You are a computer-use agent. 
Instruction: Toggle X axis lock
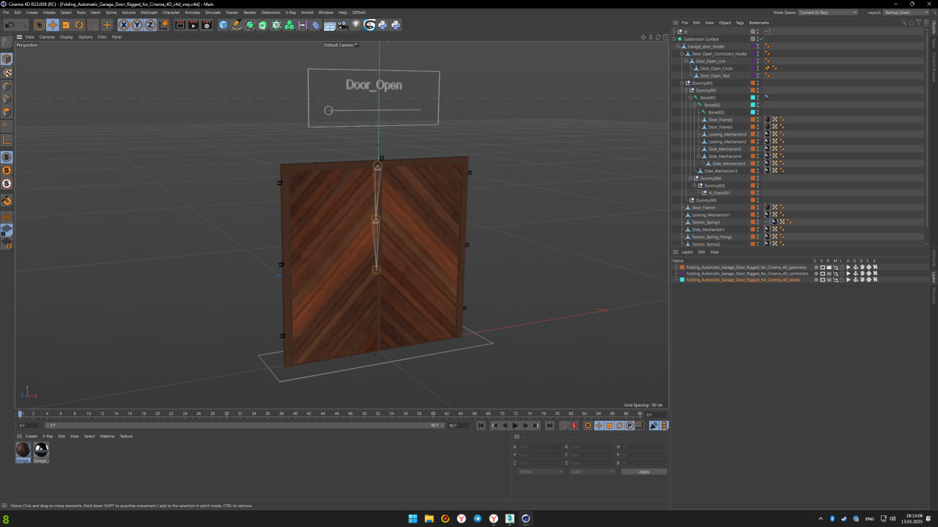[125, 25]
